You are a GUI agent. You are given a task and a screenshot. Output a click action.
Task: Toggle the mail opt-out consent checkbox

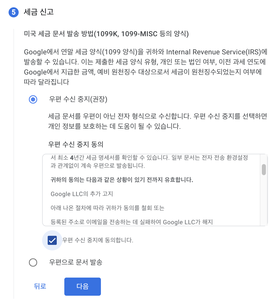click(52, 241)
